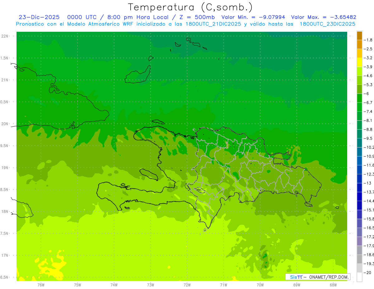The image size is (374, 289).
Task: Click the '-13' colorbar value
Action: coord(368,183)
